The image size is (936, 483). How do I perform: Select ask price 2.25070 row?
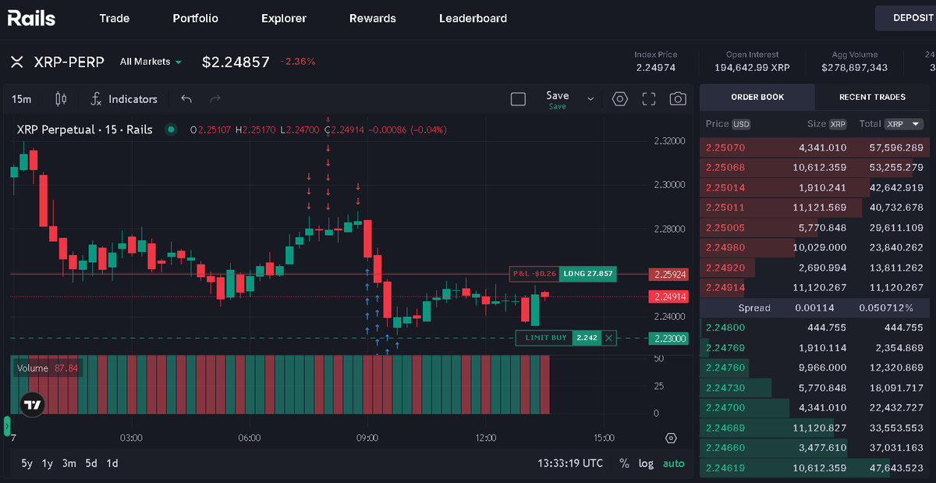click(814, 147)
